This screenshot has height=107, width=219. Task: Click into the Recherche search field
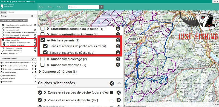click(x=84, y=7)
